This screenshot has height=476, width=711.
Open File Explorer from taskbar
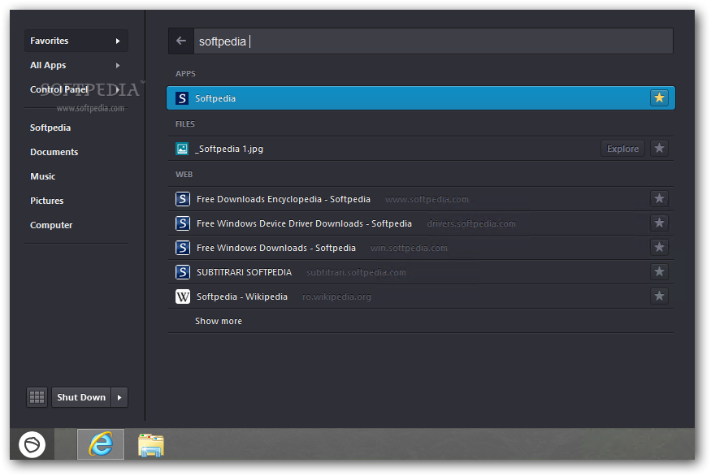click(151, 444)
